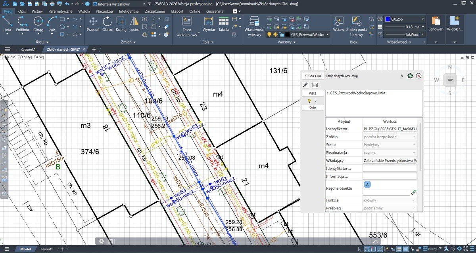Toggle WMS in C-Geo panel
This screenshot has width=476, height=253.
point(313,93)
